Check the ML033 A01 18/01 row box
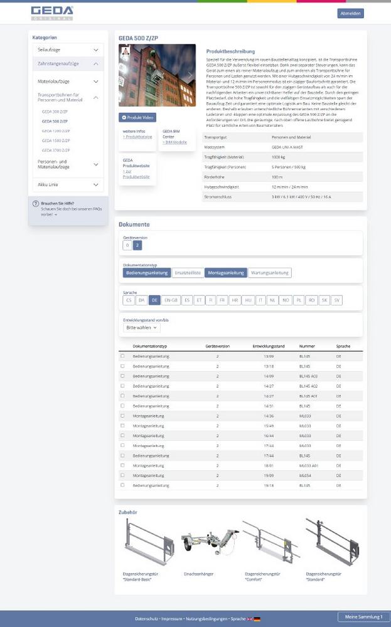Screen dimensions: 391x627 122,465
